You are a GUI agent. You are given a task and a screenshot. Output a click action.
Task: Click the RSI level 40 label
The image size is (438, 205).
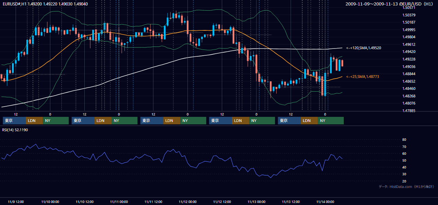click(x=404, y=167)
